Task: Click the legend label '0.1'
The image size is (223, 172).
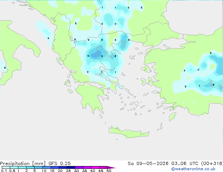Action: (x=4, y=171)
